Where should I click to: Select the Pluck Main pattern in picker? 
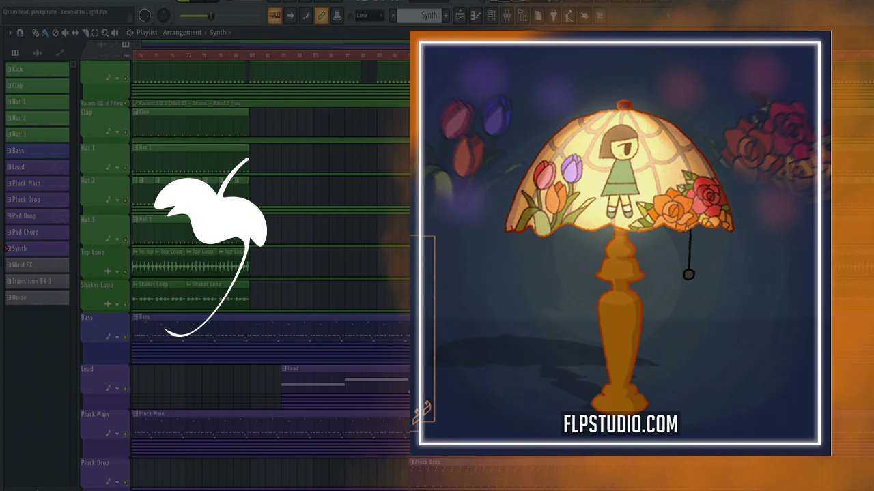tap(38, 183)
